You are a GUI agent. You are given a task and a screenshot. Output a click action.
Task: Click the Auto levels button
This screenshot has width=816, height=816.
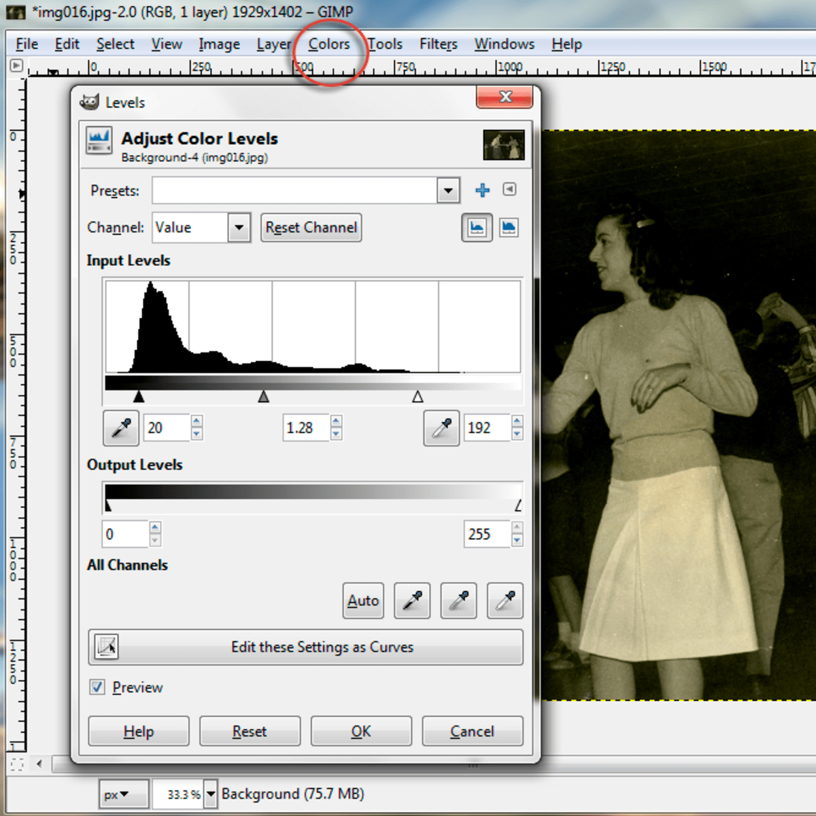pos(362,600)
